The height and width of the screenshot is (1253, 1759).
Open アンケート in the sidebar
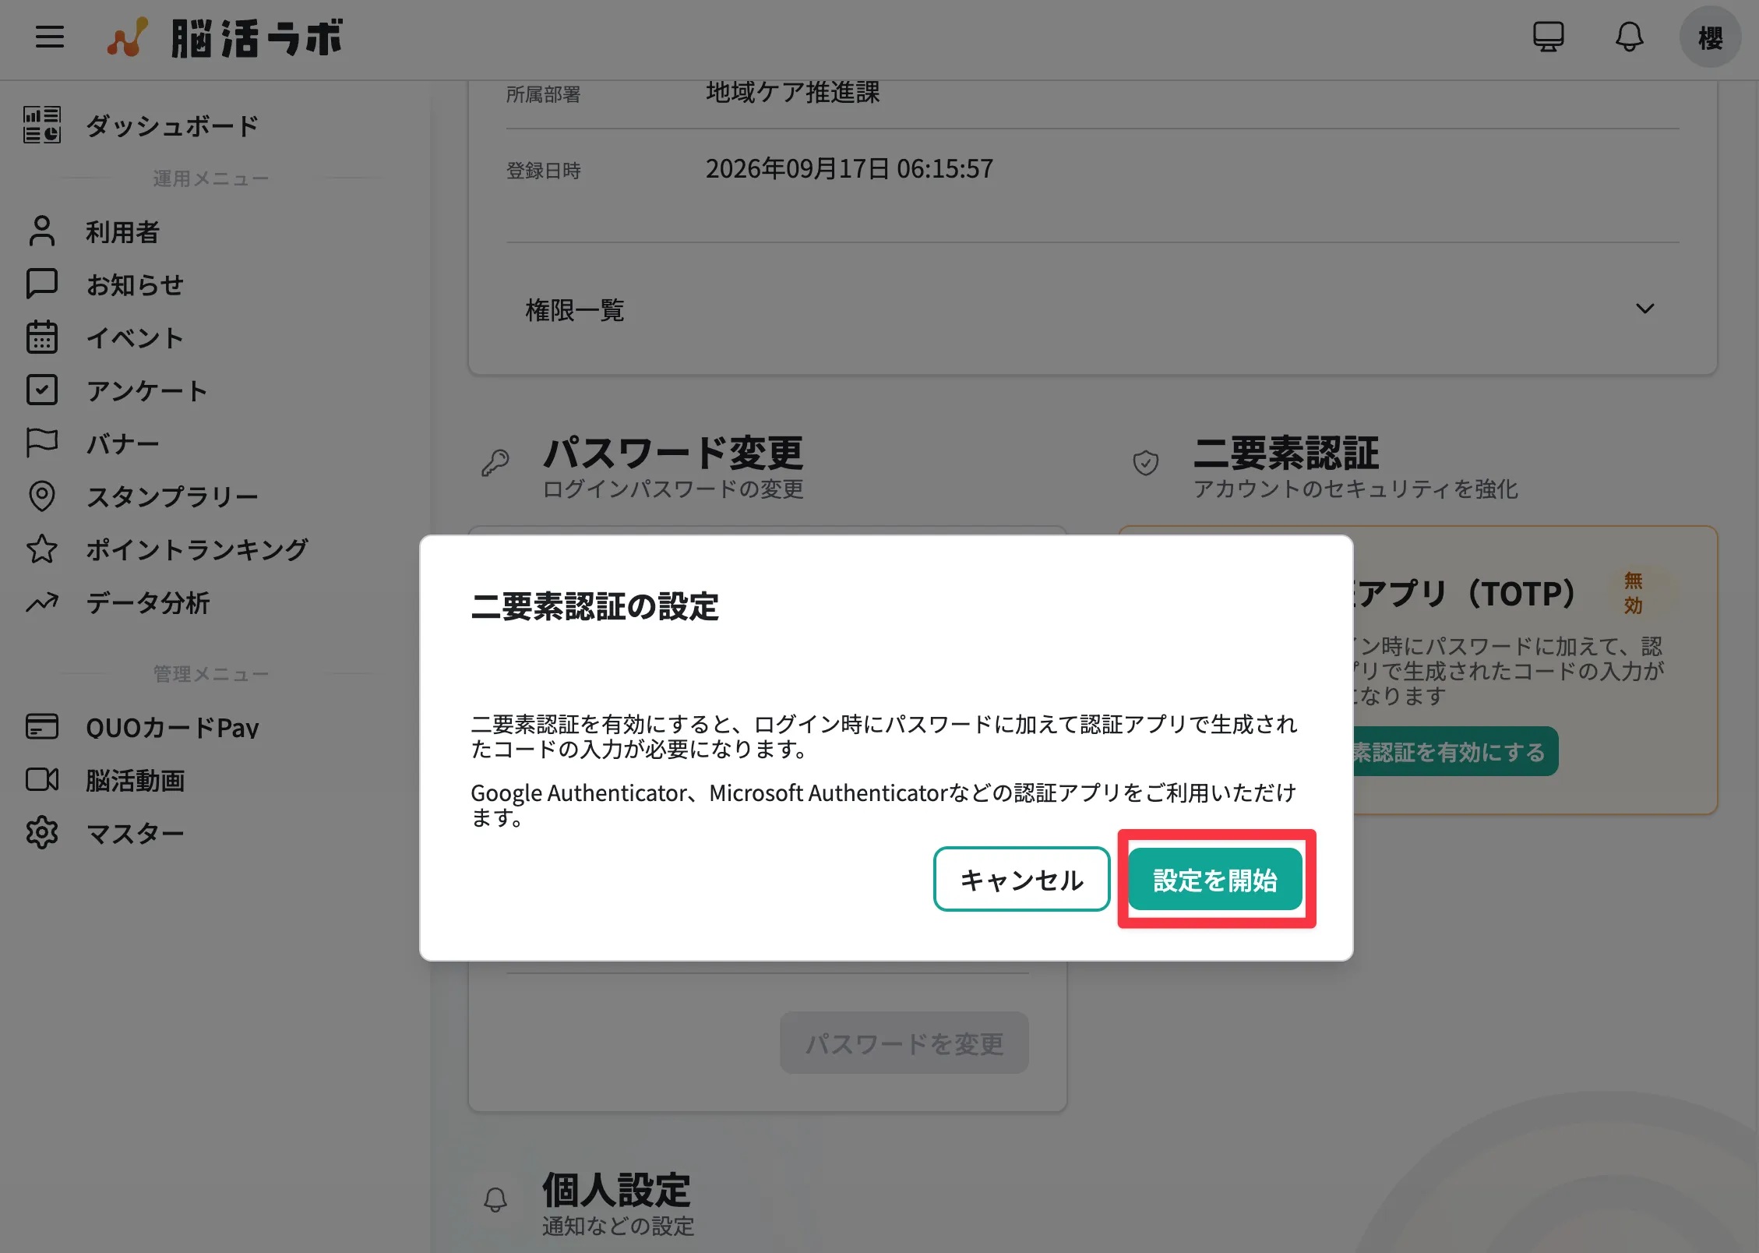pos(147,390)
